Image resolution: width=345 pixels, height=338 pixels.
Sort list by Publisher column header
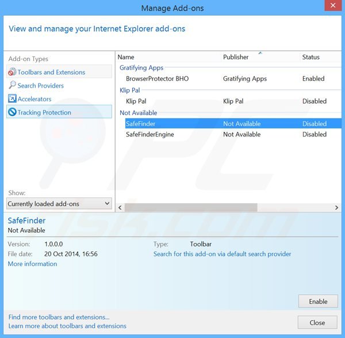260,57
